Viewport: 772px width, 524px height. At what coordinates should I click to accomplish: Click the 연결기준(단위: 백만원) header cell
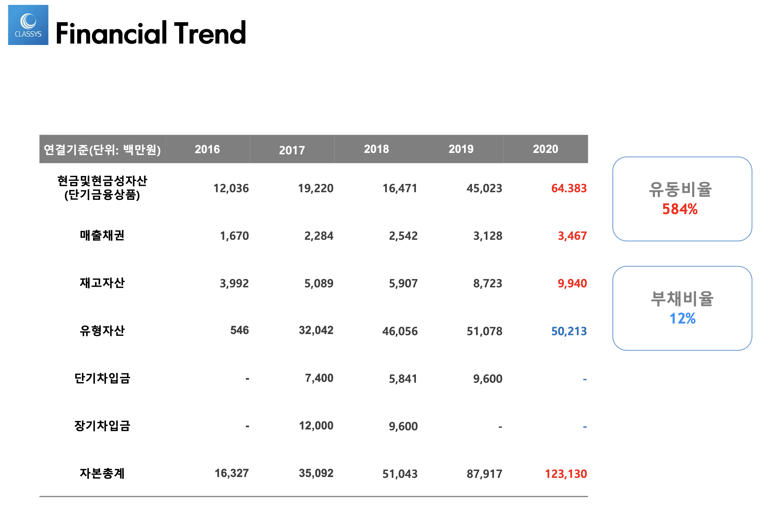coord(102,150)
